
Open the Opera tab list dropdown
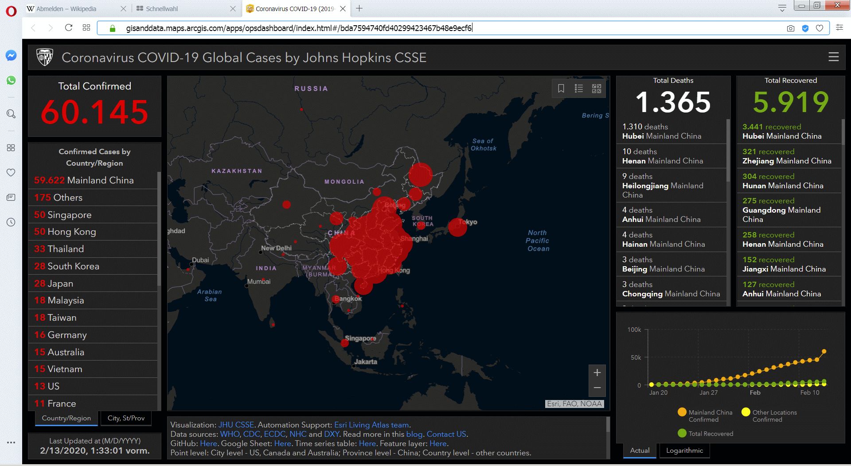click(x=782, y=8)
